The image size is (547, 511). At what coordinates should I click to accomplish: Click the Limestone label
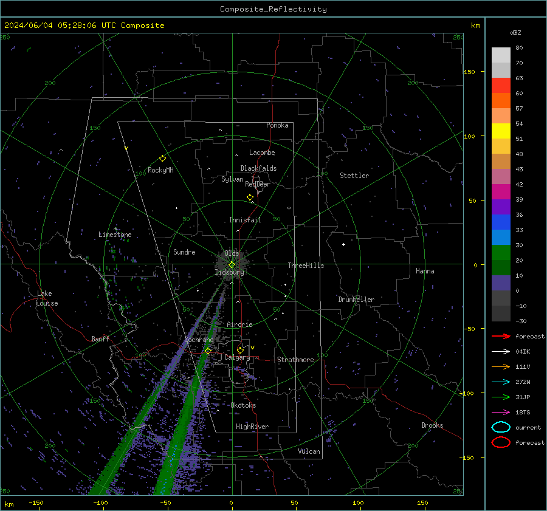point(115,235)
